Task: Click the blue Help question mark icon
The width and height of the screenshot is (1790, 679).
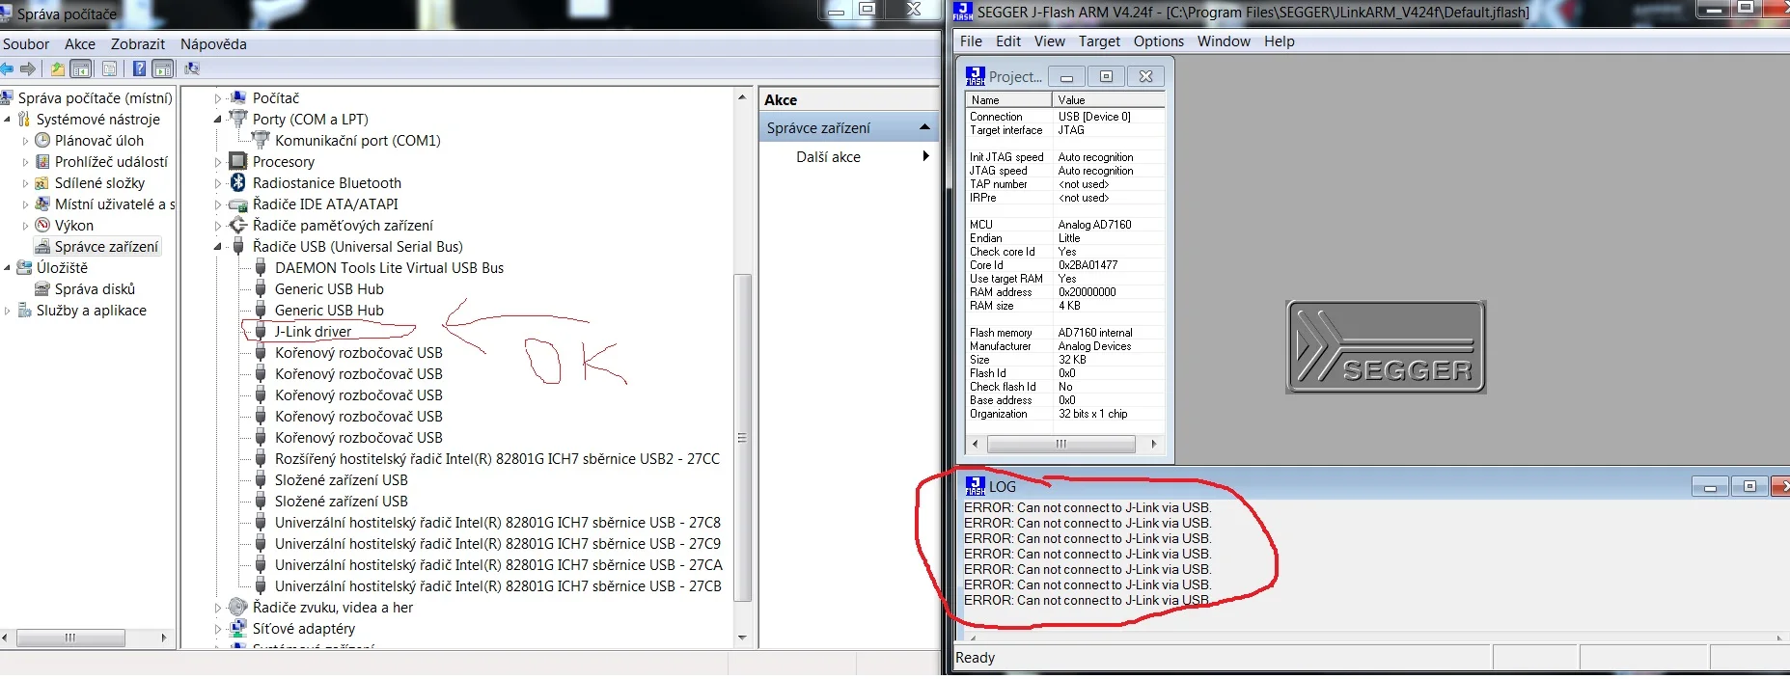Action: click(x=139, y=68)
